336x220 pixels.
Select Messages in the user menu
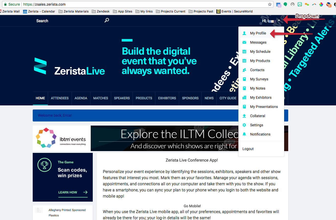point(261,42)
